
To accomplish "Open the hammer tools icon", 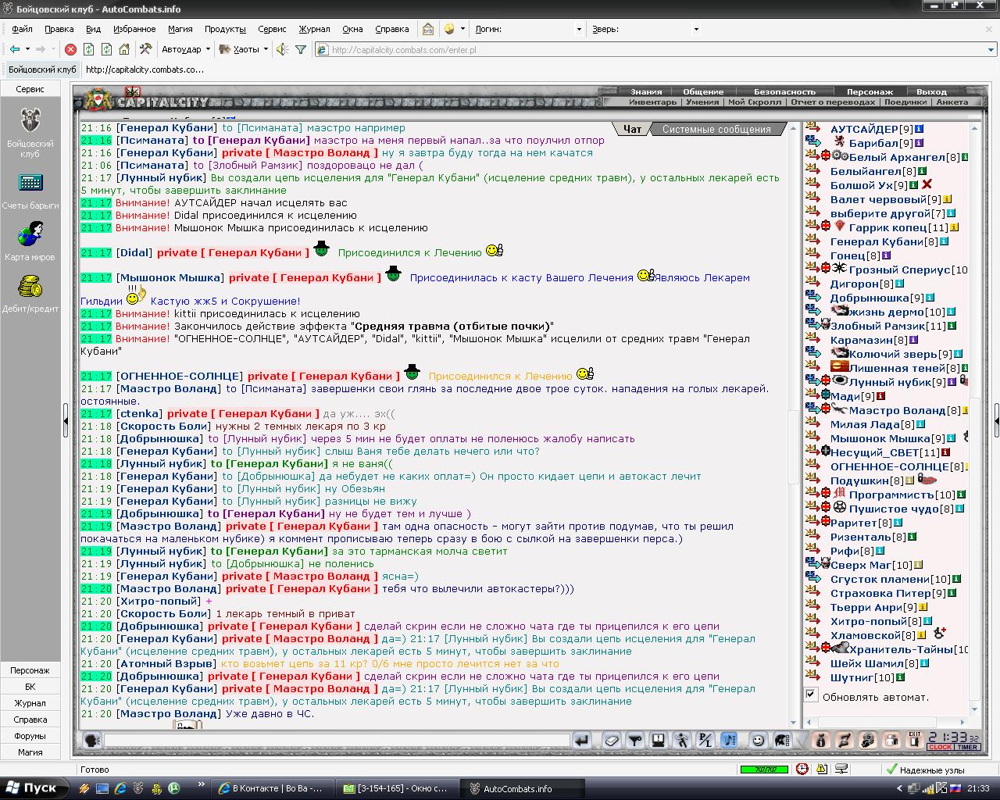I will point(145,49).
